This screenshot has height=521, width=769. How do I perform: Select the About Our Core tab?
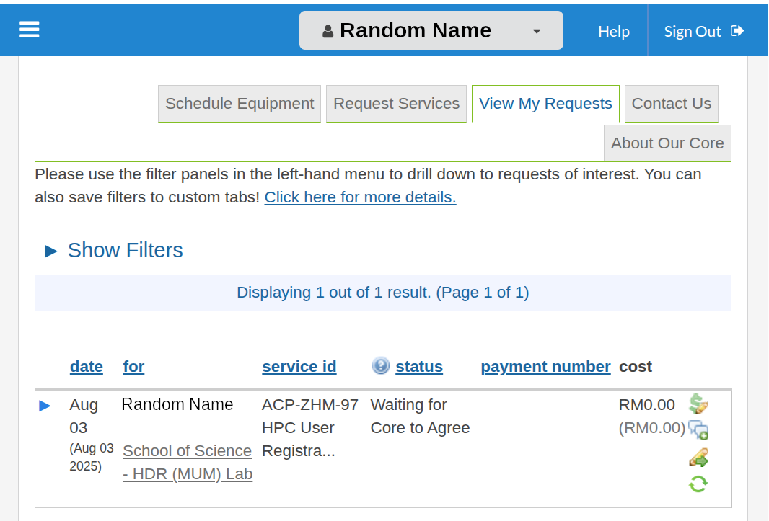(667, 143)
